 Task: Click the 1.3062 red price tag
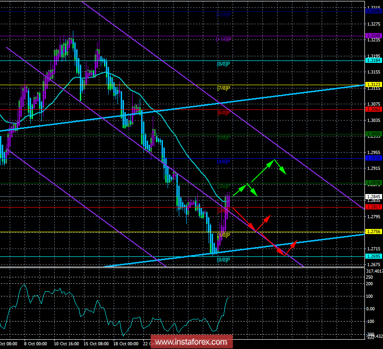click(x=373, y=109)
